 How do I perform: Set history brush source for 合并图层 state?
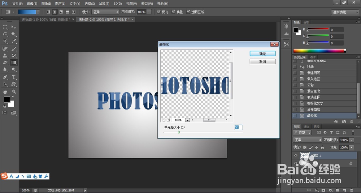(295, 109)
